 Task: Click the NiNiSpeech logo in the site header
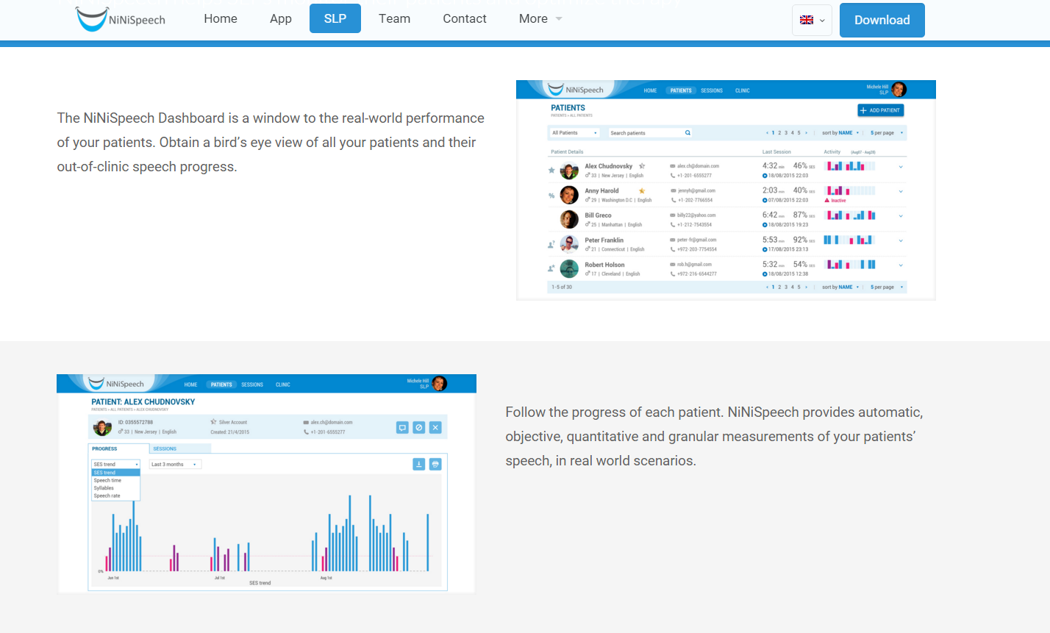point(121,19)
